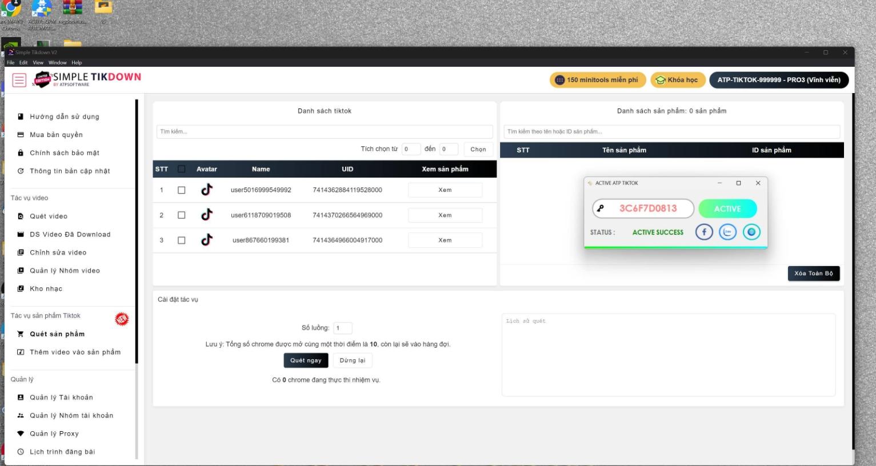Click the sidebar vertical scrollbar
The width and height of the screenshot is (876, 466).
(137, 228)
